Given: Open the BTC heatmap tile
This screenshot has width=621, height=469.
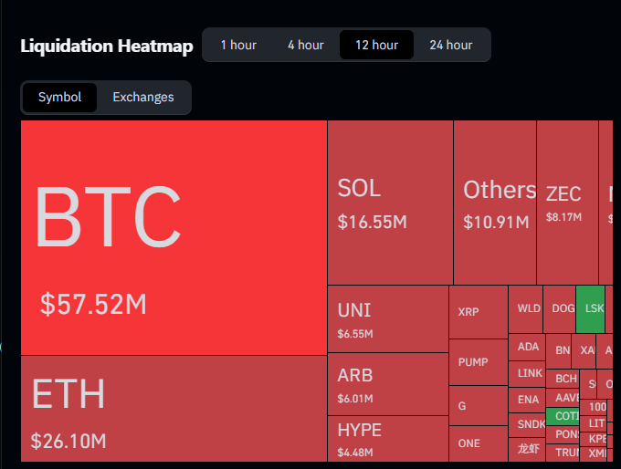Looking at the screenshot, I should pyautogui.click(x=174, y=237).
